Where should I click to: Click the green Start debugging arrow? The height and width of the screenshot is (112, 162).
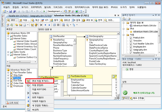pyautogui.click(x=44, y=11)
